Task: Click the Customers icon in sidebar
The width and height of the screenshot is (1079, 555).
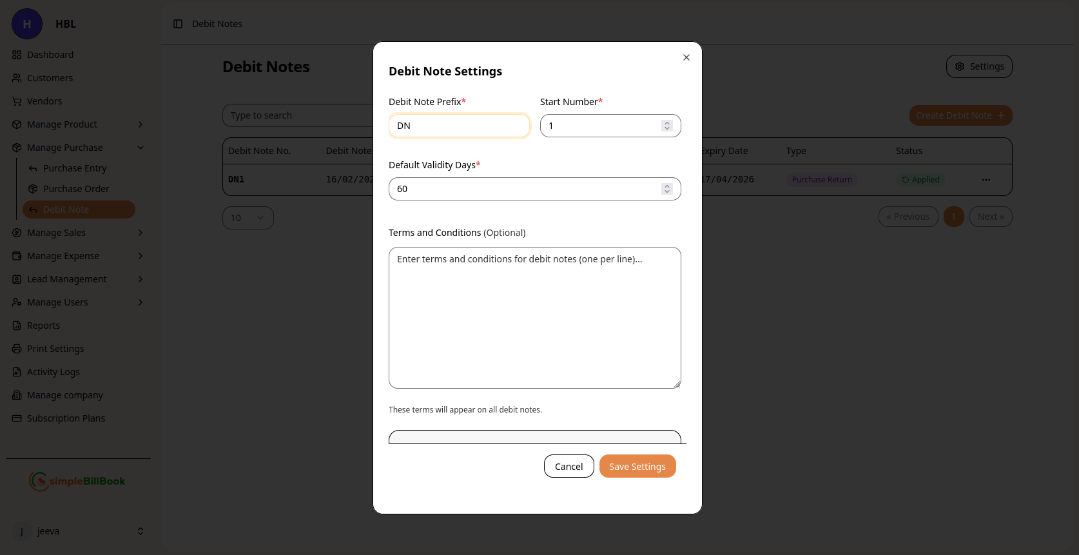Action: (17, 78)
